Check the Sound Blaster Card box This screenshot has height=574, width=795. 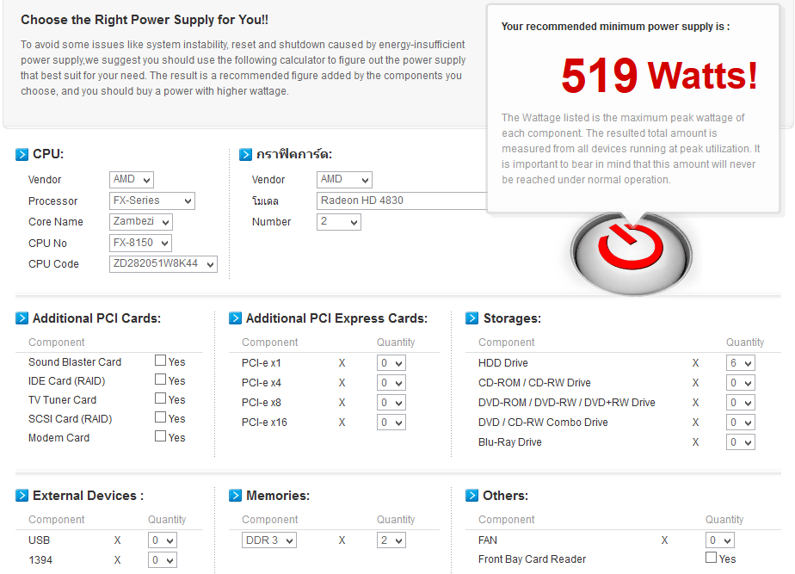point(160,361)
